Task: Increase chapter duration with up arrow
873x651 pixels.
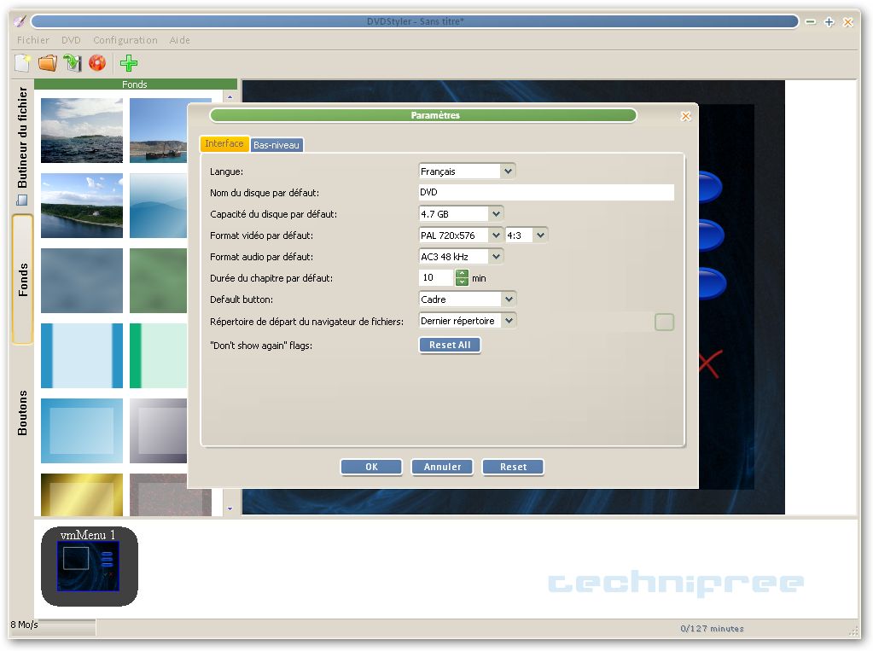Action: click(x=462, y=274)
